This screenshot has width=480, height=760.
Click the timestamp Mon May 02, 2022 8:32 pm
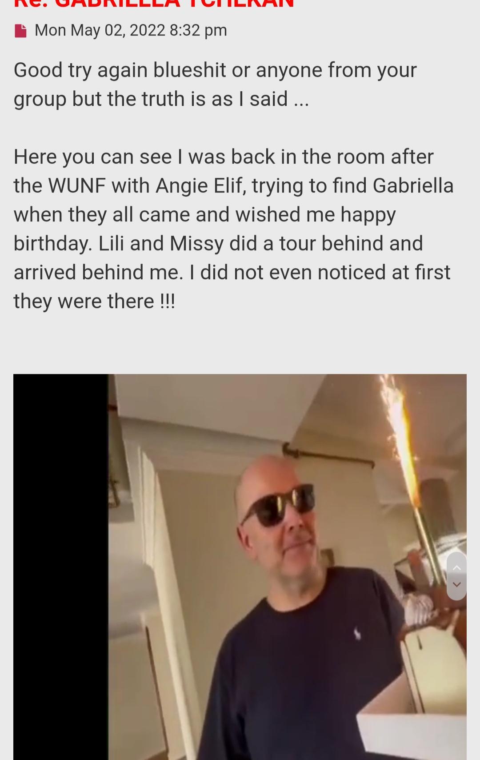131,30
